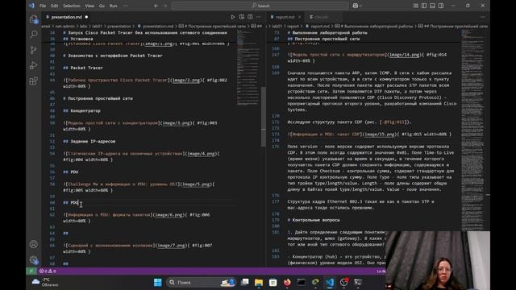Click net-admin folder in left breadcrumb

(64, 27)
